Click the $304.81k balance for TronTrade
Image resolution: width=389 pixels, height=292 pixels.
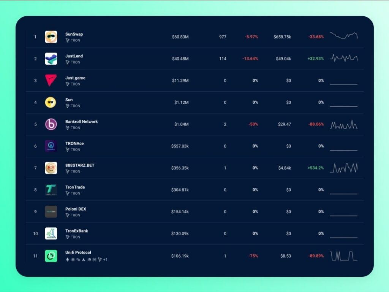tap(180, 190)
